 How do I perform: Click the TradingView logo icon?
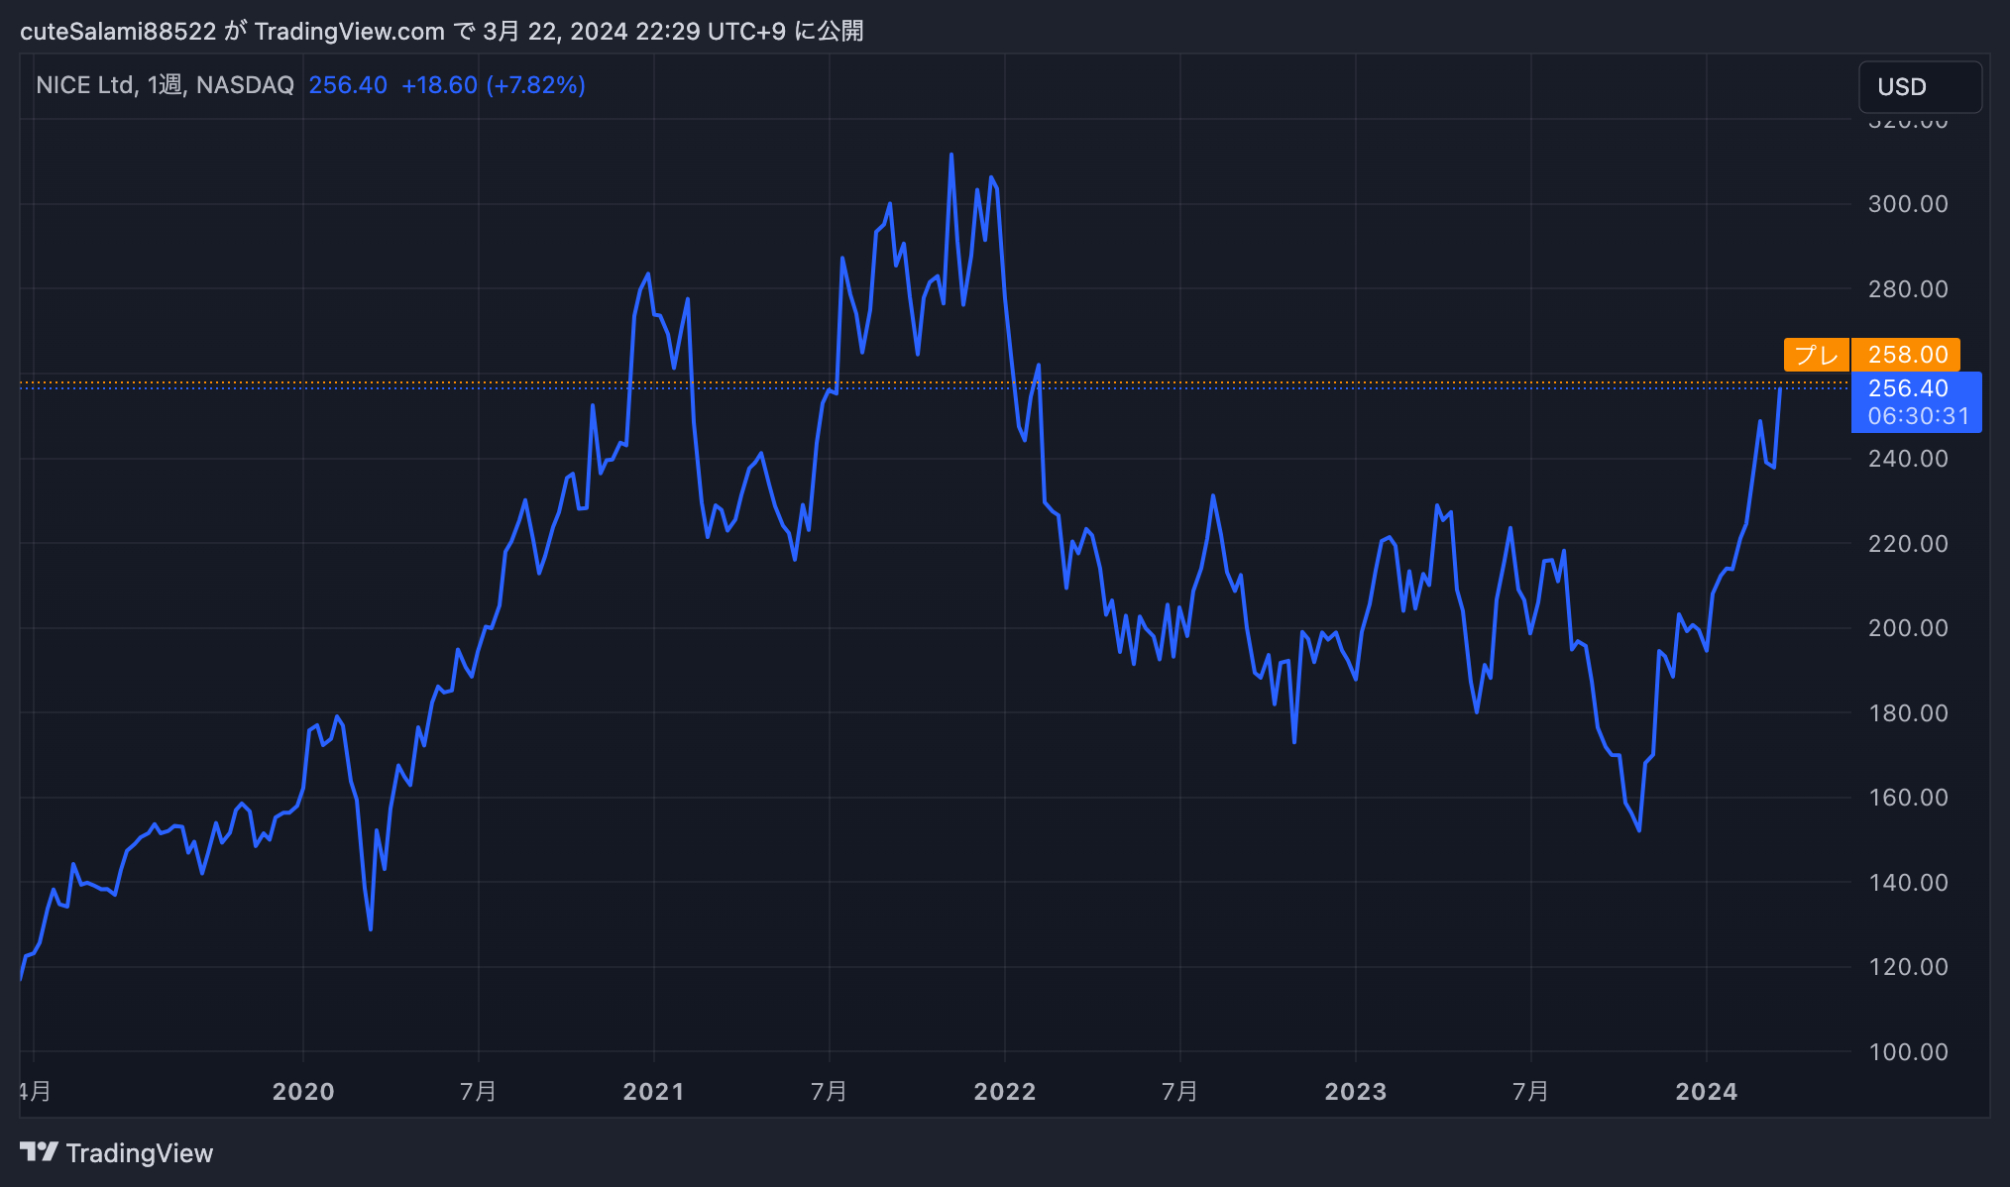tap(39, 1151)
